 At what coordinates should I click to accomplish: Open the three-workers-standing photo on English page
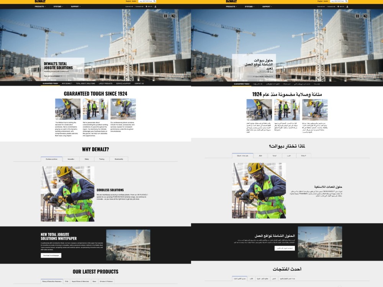tap(95, 109)
